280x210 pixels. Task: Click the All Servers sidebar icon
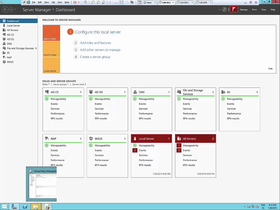(4, 30)
